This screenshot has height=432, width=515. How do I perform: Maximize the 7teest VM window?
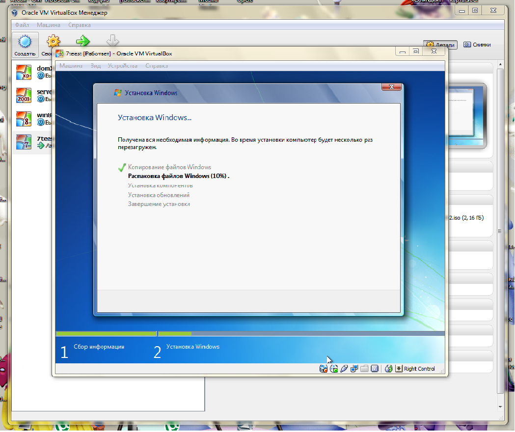click(x=416, y=51)
